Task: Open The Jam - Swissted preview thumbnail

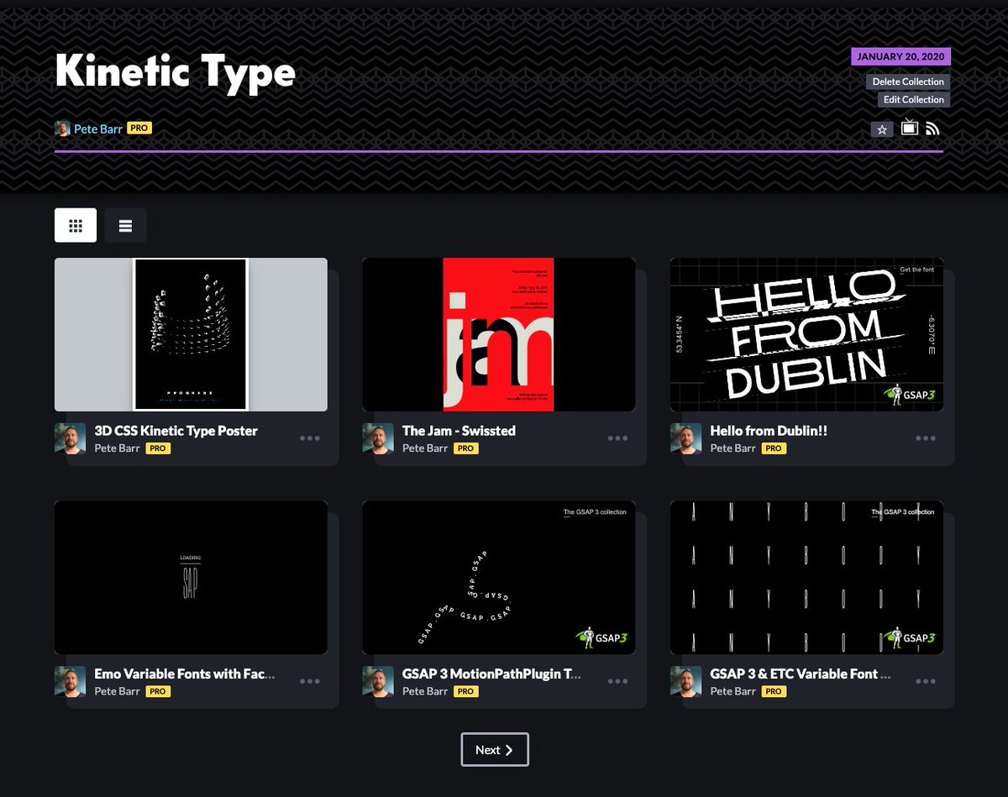Action: pyautogui.click(x=498, y=334)
